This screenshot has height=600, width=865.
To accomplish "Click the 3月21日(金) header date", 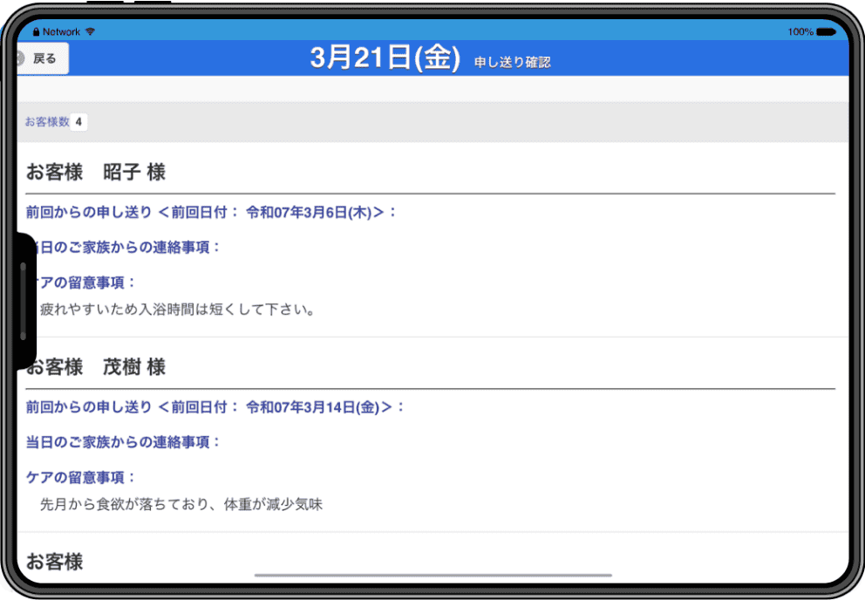I will pyautogui.click(x=385, y=58).
